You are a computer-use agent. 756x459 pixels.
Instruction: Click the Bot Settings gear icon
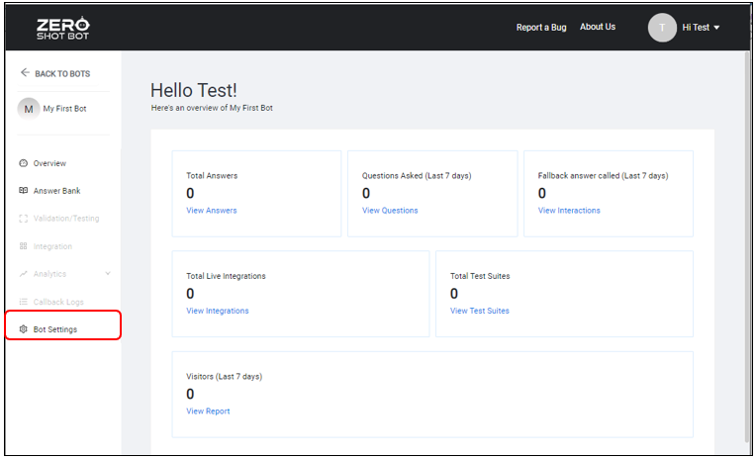(x=23, y=329)
